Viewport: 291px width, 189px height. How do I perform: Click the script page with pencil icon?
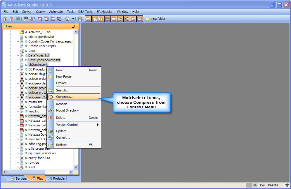coord(67,19)
